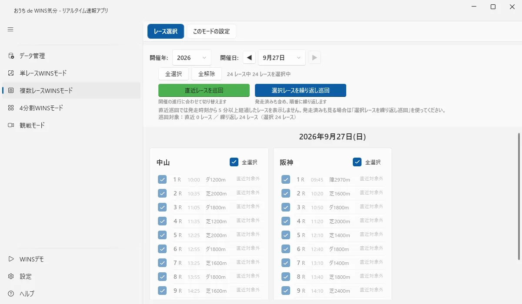522x304 pixels.
Task: Switch to 単レースWINSモード label
Action: click(43, 73)
